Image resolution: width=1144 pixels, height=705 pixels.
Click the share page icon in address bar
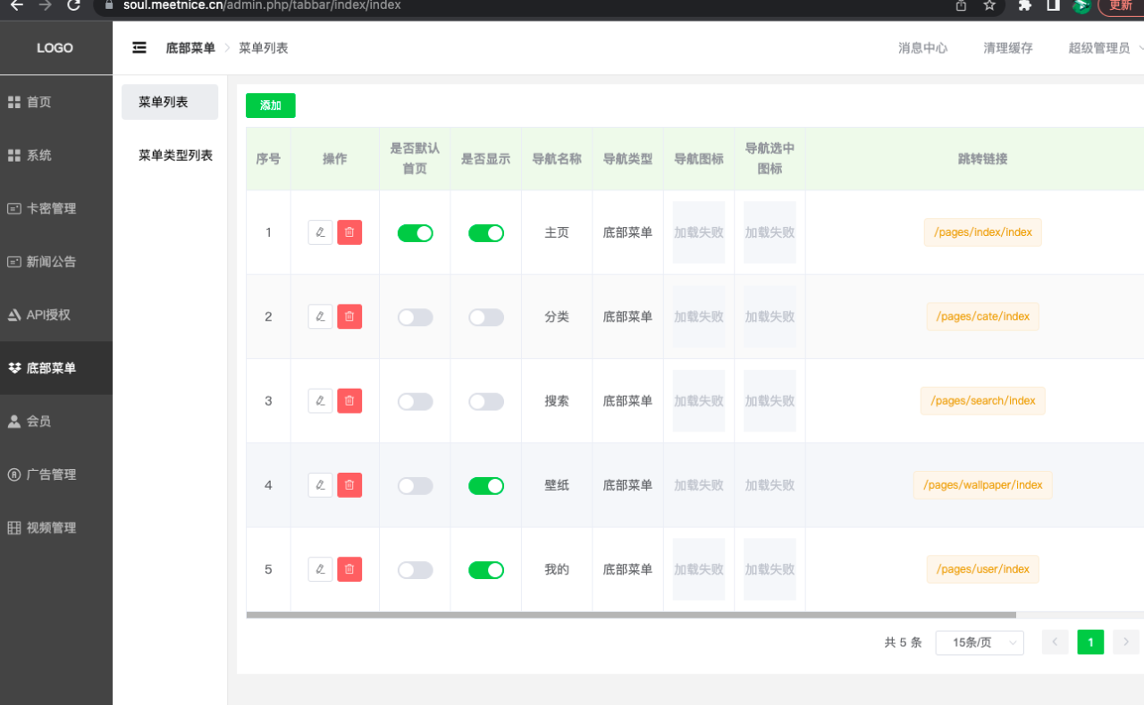961,4
